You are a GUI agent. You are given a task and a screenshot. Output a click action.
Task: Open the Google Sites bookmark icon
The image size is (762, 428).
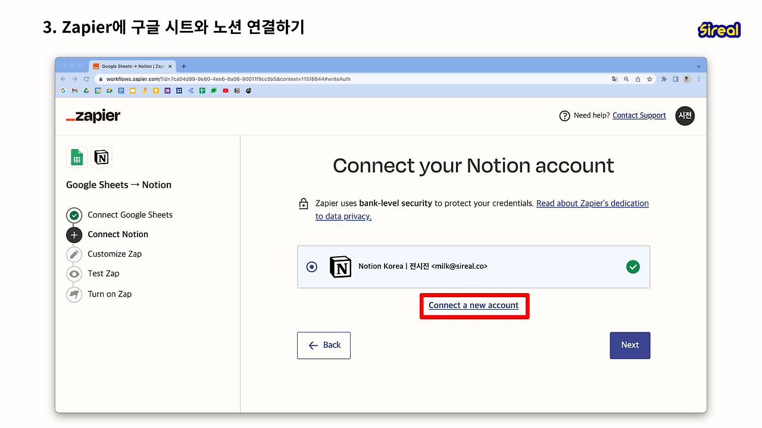pos(179,91)
